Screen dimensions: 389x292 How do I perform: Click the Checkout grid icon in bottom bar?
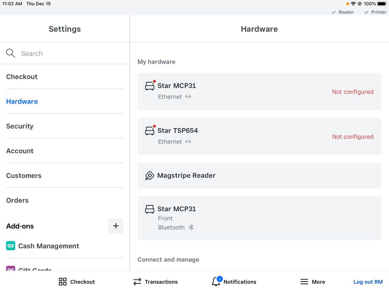(63, 281)
